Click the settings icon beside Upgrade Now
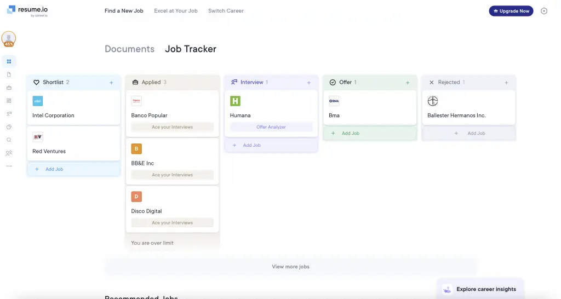This screenshot has height=299, width=561. click(544, 11)
